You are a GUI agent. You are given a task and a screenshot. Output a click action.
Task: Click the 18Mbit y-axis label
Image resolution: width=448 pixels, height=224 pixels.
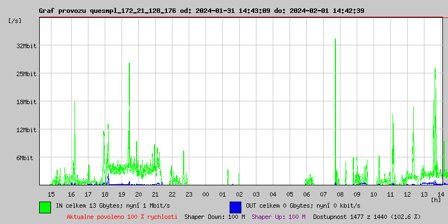pos(26,102)
